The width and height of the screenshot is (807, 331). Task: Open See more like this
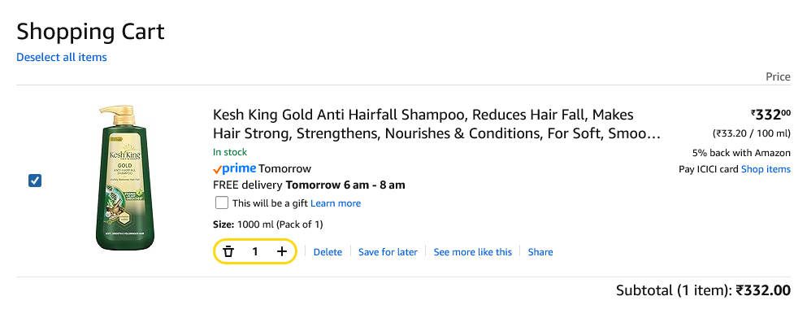(x=473, y=252)
